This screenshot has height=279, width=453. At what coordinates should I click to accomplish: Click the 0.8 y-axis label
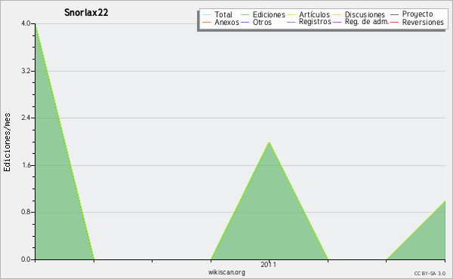pyautogui.click(x=26, y=213)
